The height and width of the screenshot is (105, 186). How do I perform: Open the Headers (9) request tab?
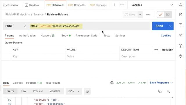point(48,36)
